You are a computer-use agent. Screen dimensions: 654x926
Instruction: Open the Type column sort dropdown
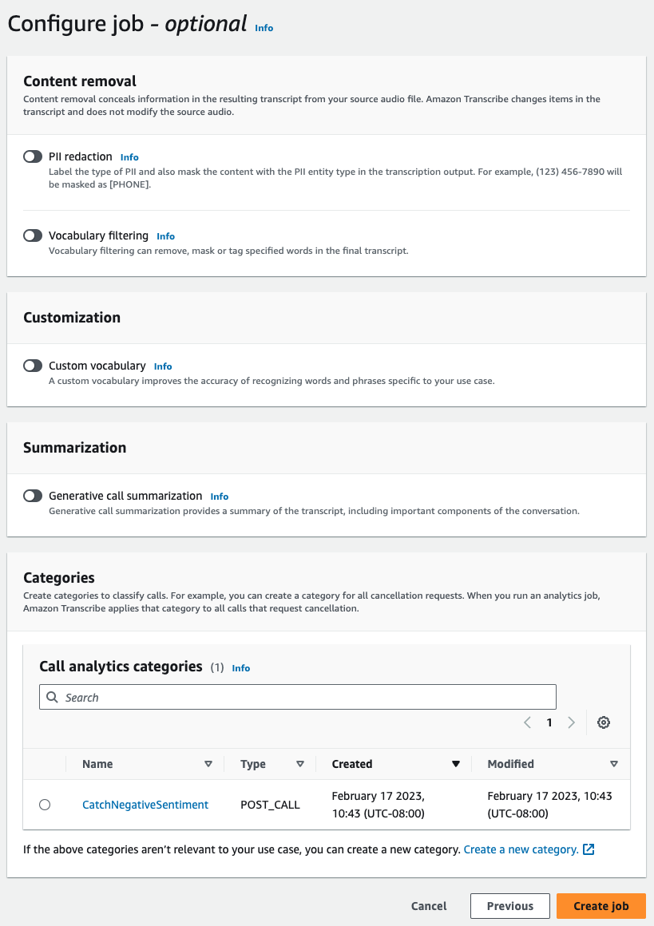tap(301, 764)
